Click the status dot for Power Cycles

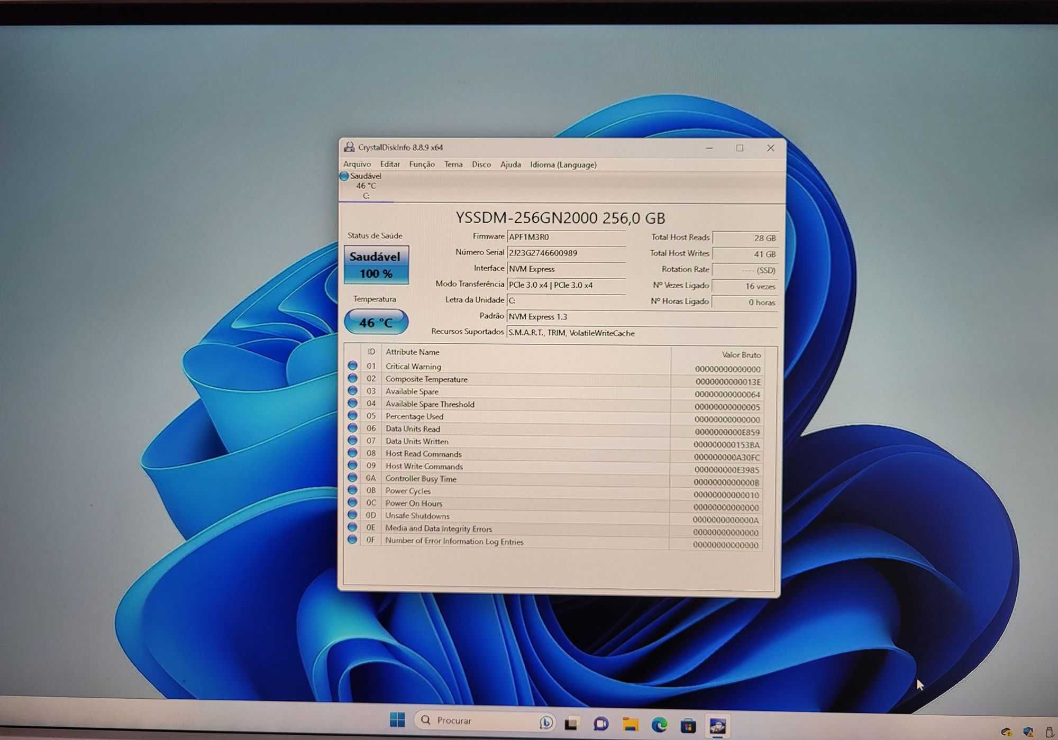352,490
